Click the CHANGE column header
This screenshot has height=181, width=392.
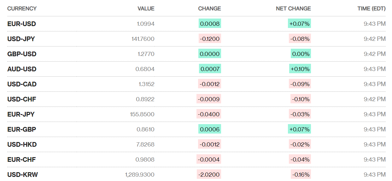point(209,8)
